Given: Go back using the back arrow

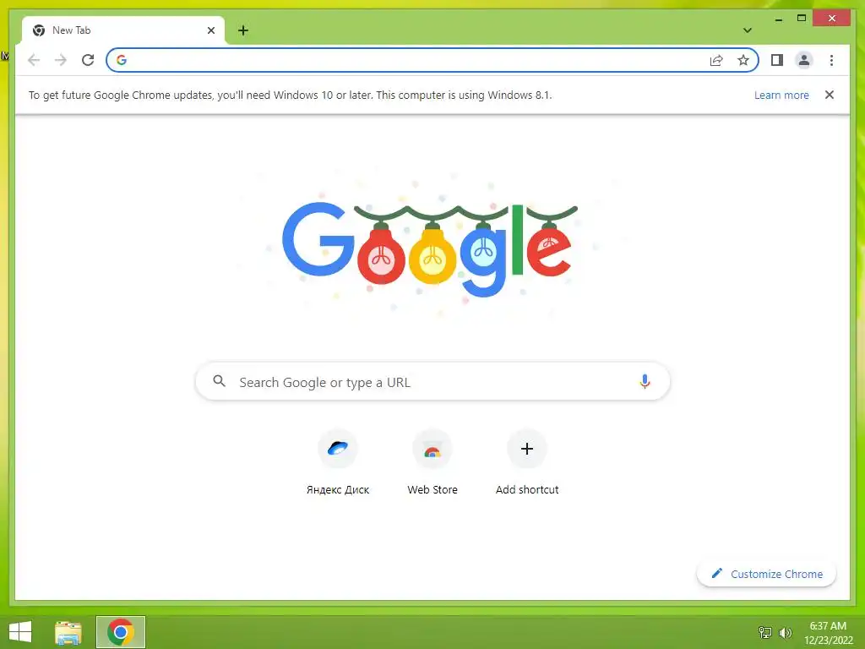Looking at the screenshot, I should point(34,60).
